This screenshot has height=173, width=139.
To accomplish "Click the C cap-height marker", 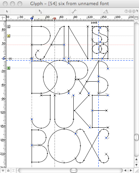I will [8, 27].
